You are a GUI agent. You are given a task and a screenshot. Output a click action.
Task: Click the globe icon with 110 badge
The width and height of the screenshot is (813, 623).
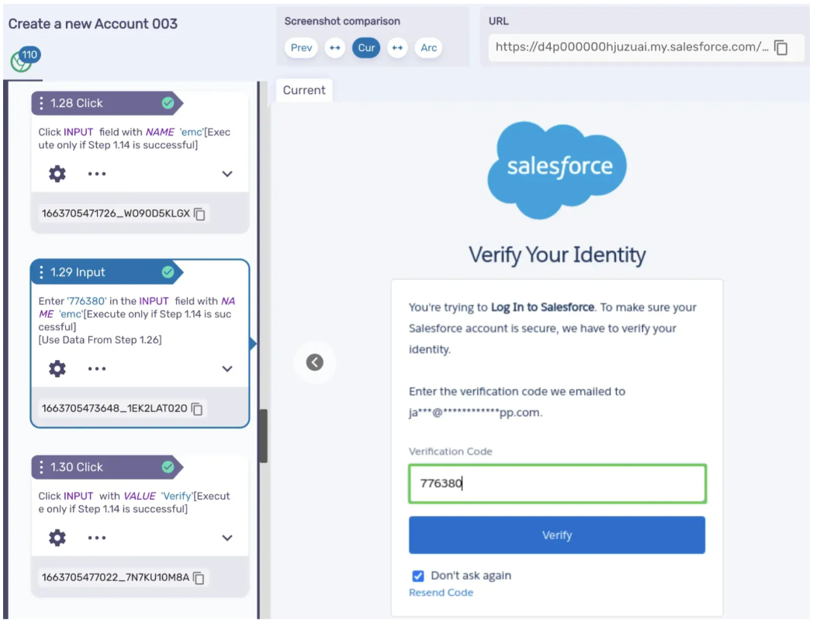tap(24, 60)
